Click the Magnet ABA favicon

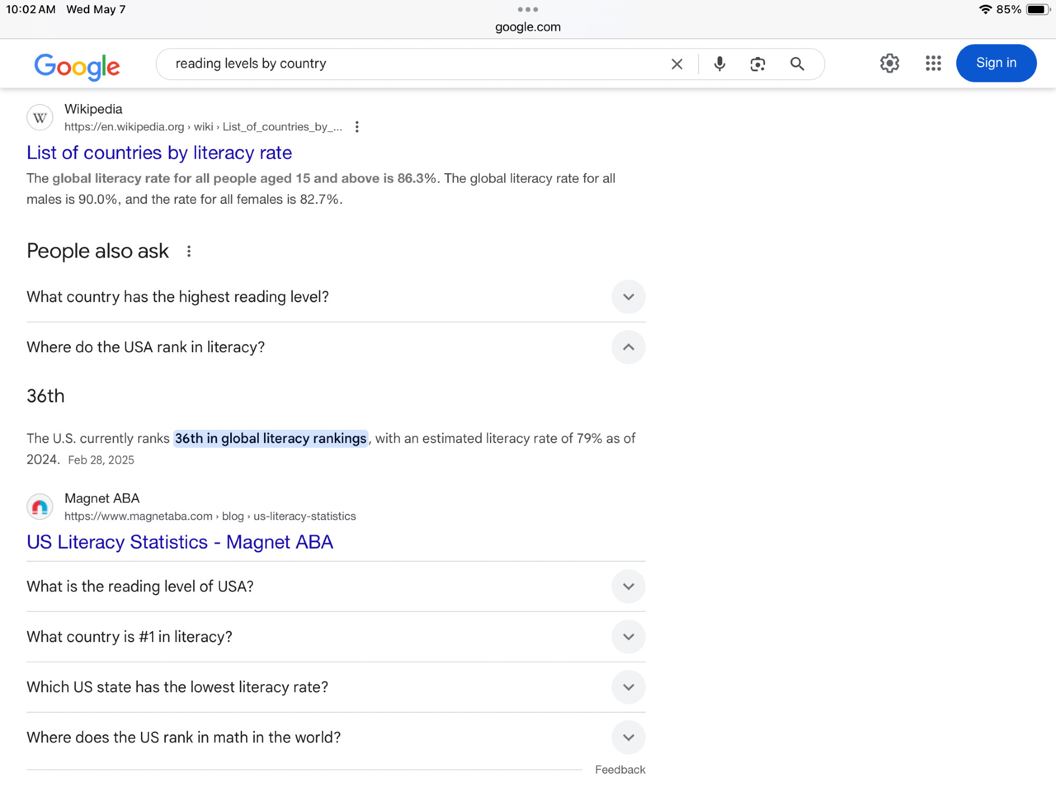point(40,507)
